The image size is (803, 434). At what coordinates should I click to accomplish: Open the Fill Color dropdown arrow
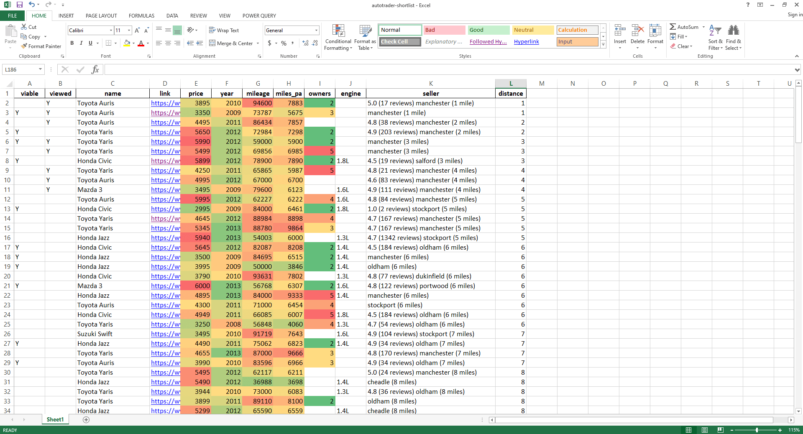[x=133, y=43]
